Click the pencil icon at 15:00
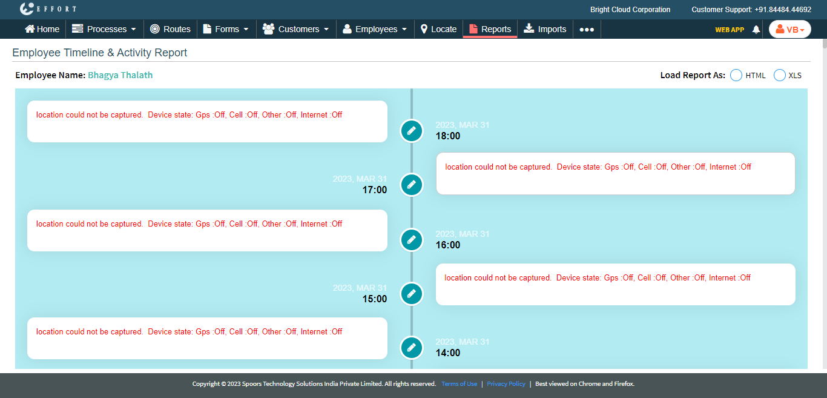The width and height of the screenshot is (827, 398). point(412,293)
